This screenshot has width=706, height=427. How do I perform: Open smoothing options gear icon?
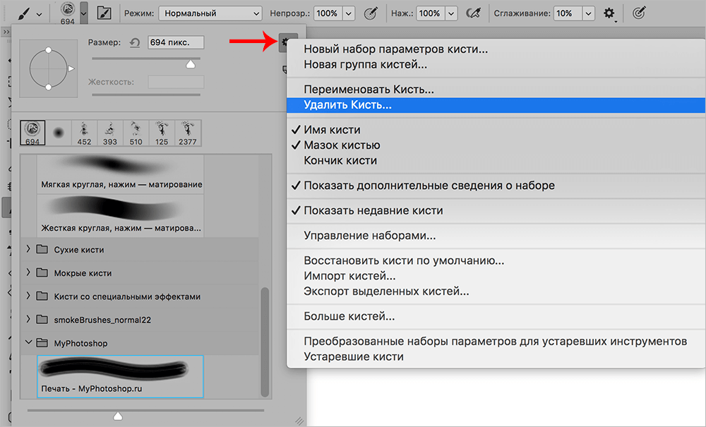(x=609, y=13)
